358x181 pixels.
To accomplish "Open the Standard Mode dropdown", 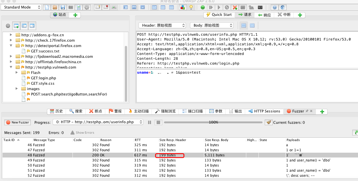I will tap(21, 7).
